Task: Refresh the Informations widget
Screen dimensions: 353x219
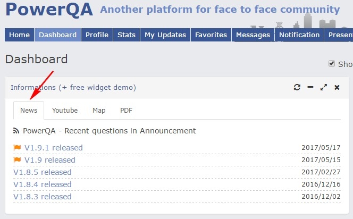Action: [x=297, y=87]
